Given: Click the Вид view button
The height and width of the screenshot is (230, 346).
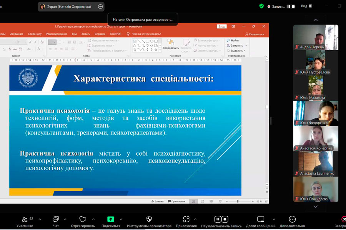Looking at the screenshot, I should [x=306, y=6].
